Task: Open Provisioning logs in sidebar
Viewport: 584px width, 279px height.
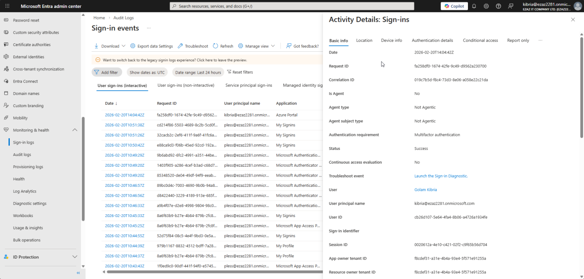Action: coord(28,167)
